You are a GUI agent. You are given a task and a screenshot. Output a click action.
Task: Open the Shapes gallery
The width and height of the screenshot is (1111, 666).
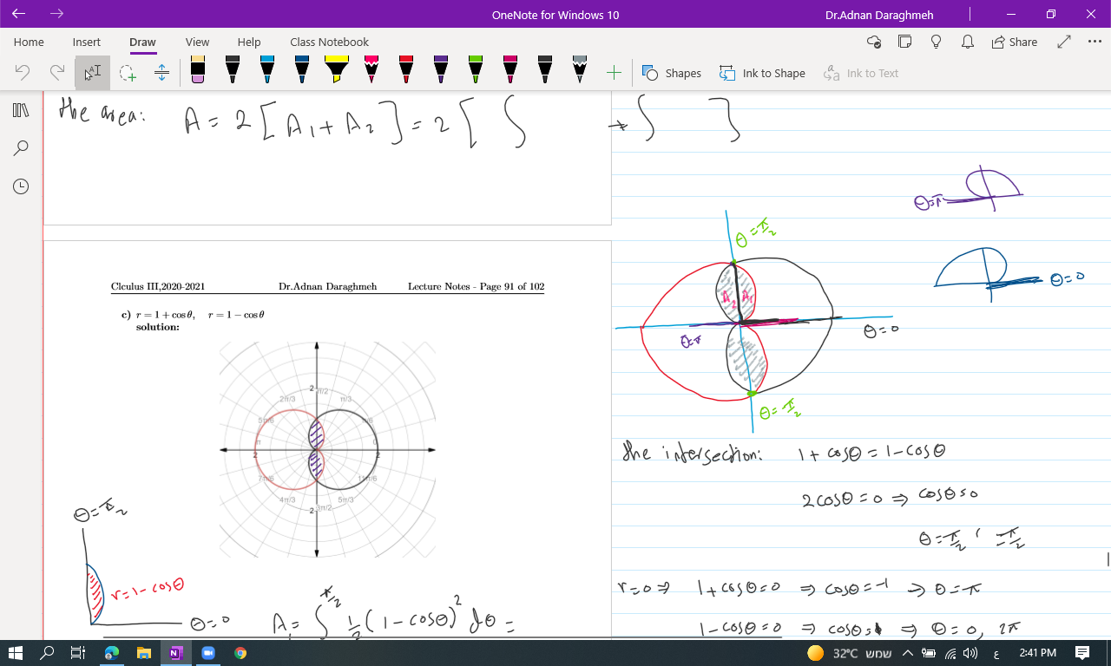[672, 73]
